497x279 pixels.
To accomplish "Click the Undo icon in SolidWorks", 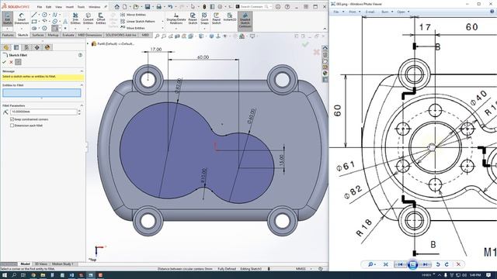I will pyautogui.click(x=170, y=7).
